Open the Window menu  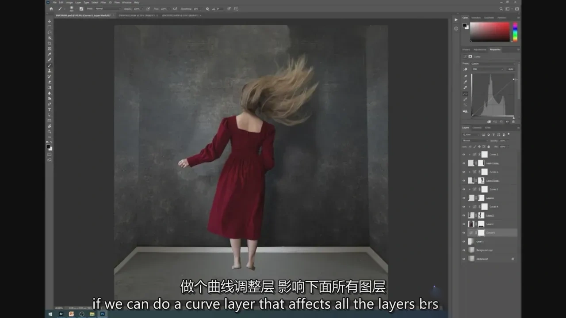(x=127, y=2)
